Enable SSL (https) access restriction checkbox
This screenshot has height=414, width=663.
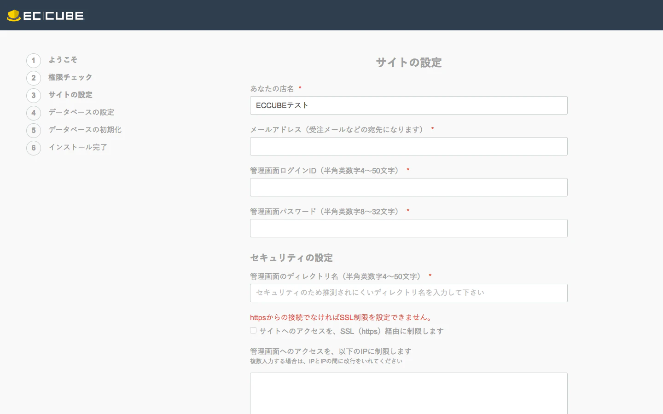tap(253, 330)
